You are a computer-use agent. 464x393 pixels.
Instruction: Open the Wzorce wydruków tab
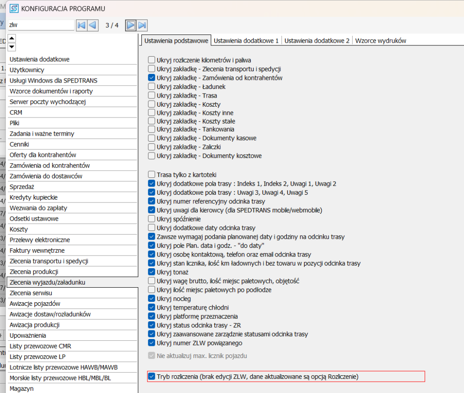pyautogui.click(x=381, y=40)
